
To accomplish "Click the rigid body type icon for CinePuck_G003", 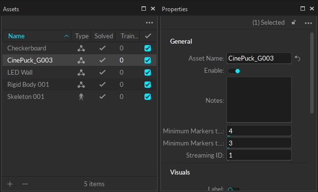I will (x=81, y=60).
